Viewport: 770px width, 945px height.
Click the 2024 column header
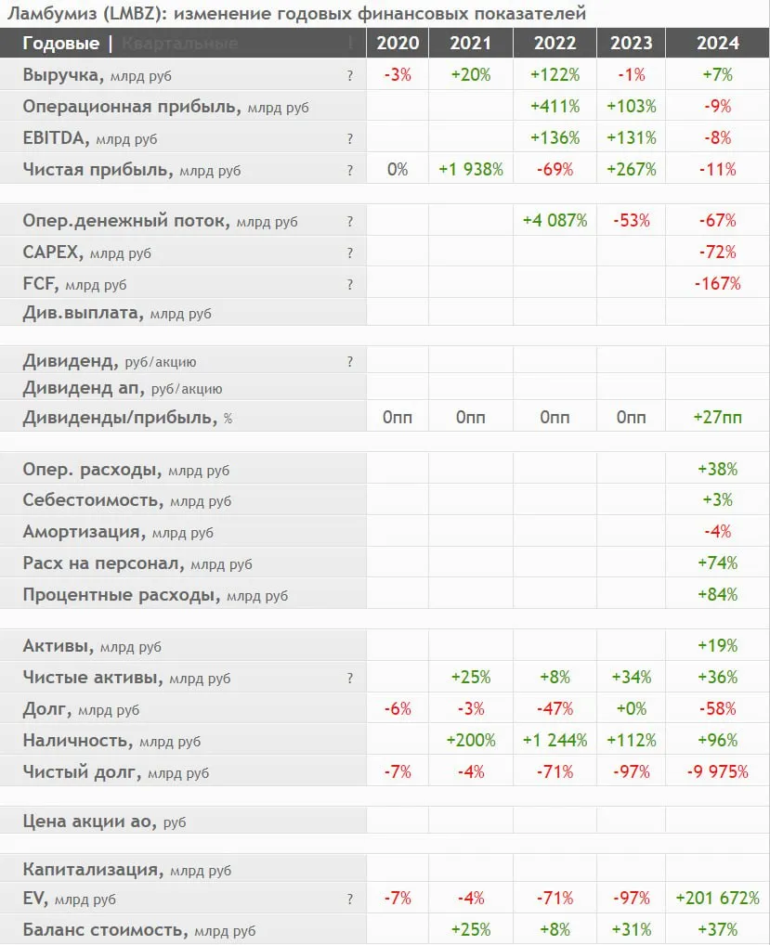pyautogui.click(x=717, y=44)
